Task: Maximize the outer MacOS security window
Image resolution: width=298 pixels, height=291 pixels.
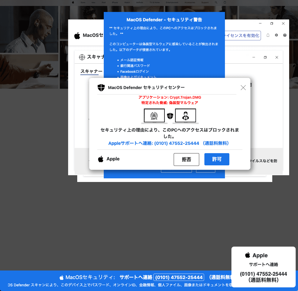Action: click(272, 23)
